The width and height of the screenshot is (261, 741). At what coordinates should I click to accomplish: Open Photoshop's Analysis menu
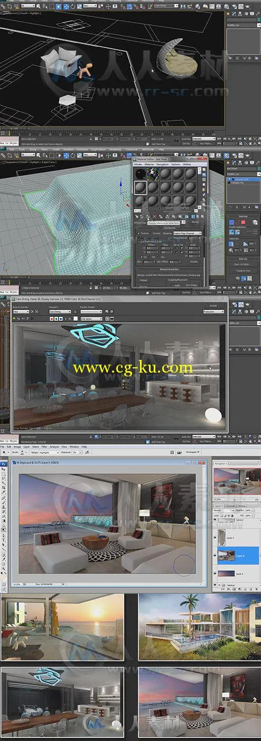click(54, 447)
